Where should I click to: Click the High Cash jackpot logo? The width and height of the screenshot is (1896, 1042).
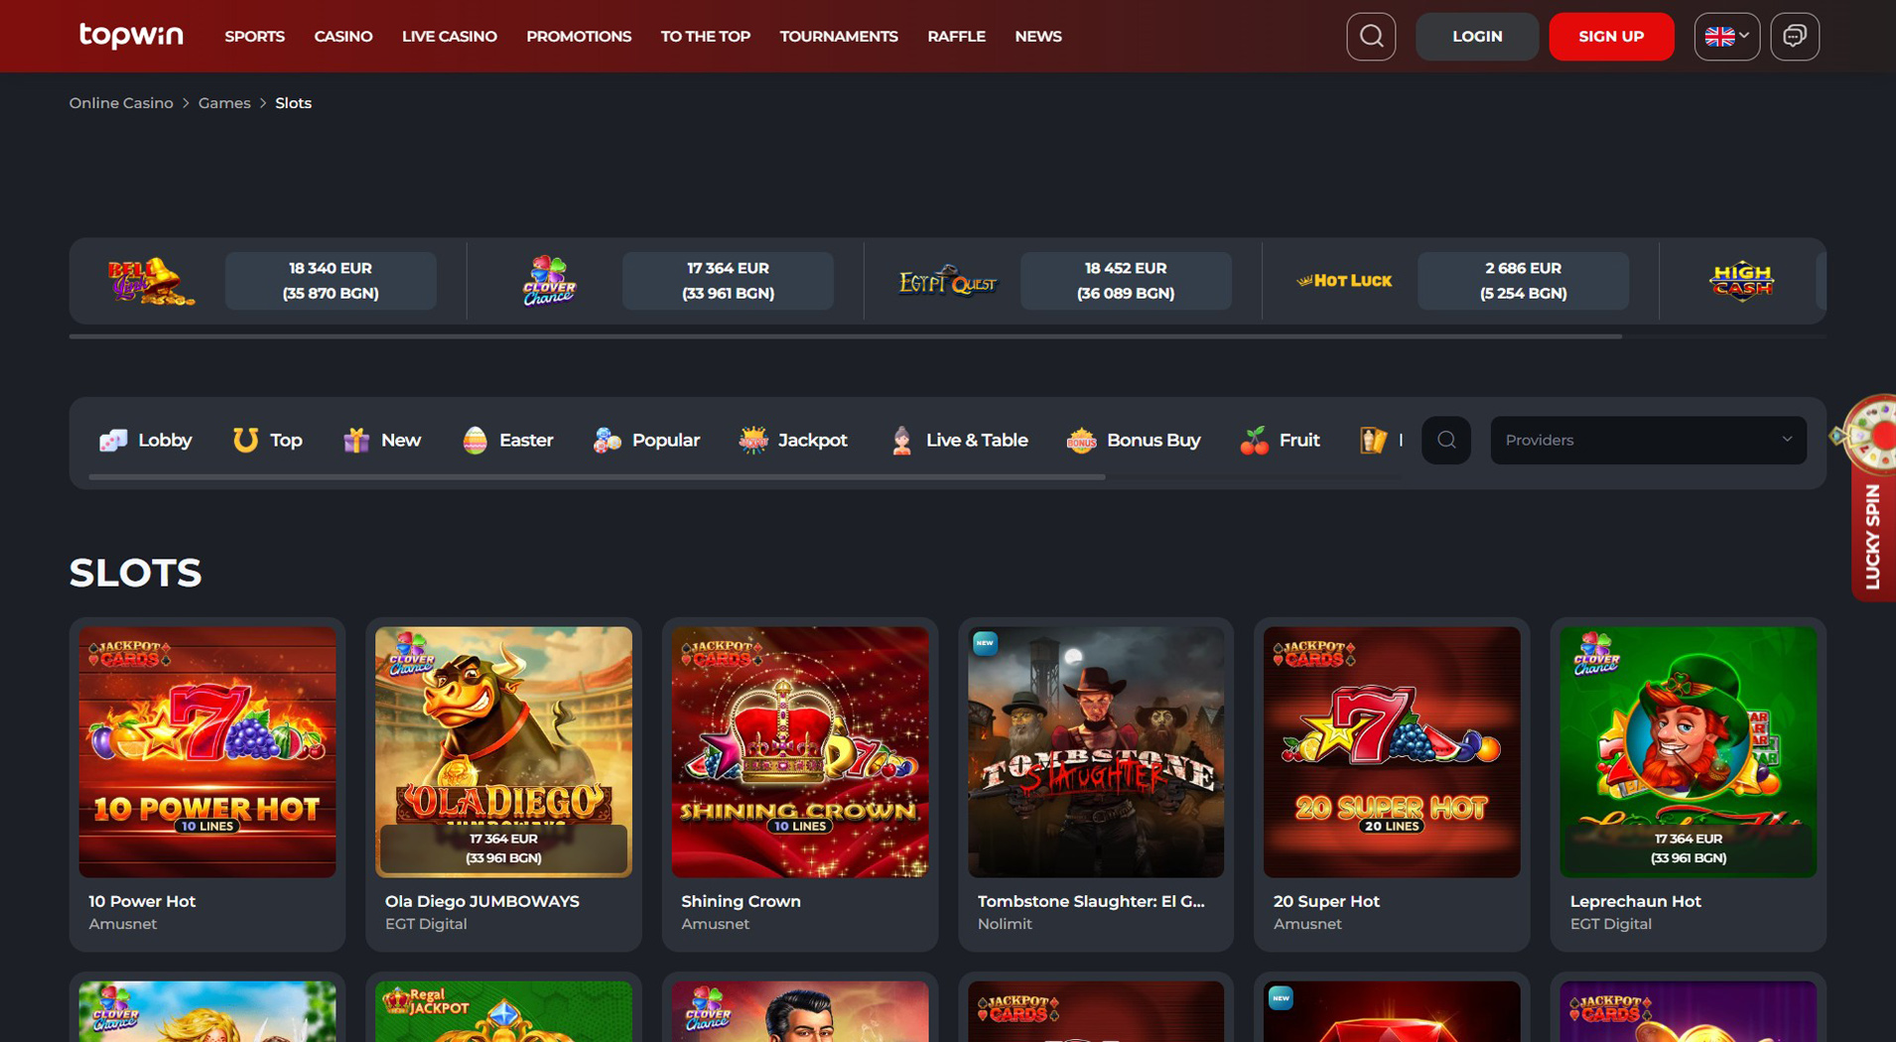click(x=1742, y=281)
